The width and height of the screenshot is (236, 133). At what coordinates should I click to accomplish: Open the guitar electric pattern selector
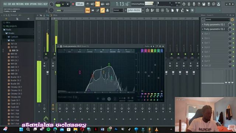point(134,10)
